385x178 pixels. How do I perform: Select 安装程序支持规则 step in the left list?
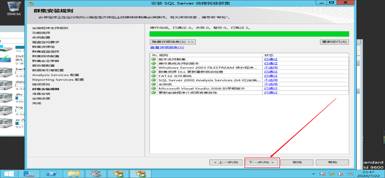point(50,28)
